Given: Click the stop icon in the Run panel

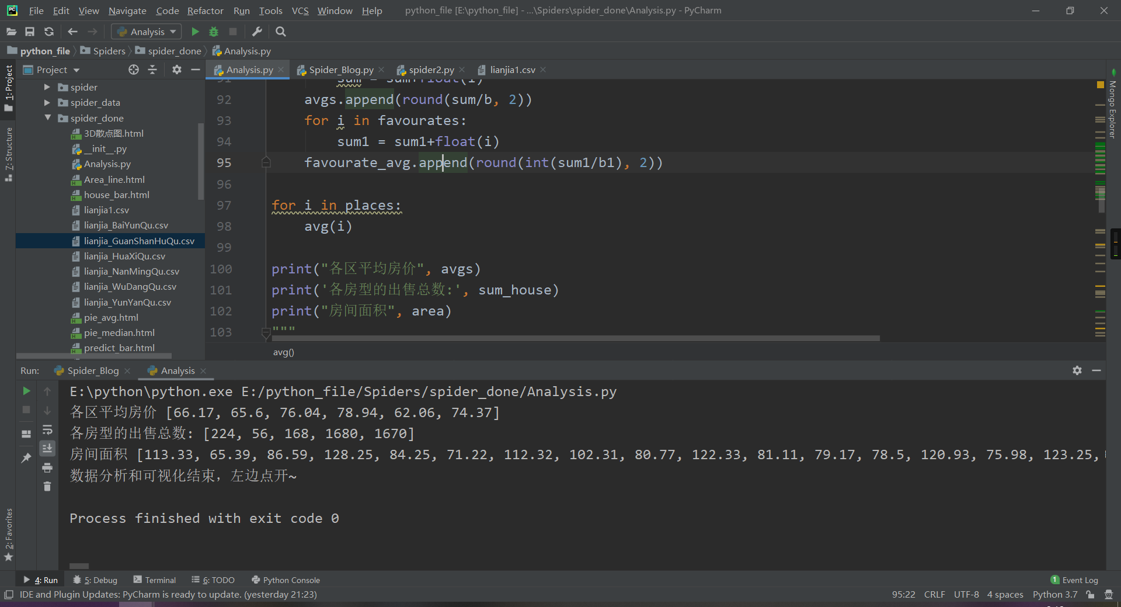Looking at the screenshot, I should (x=26, y=410).
